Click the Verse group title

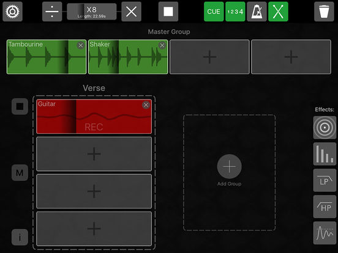tap(94, 88)
